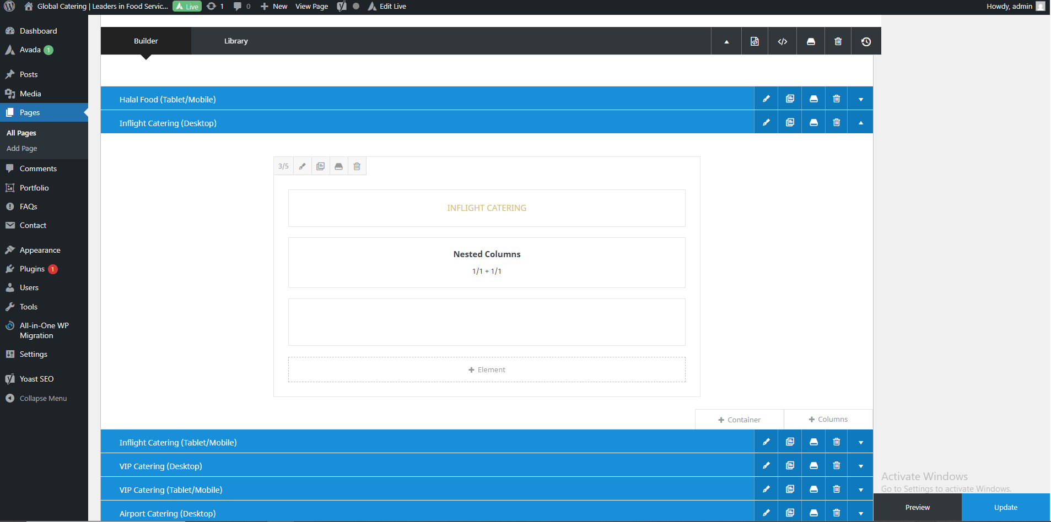Image resolution: width=1051 pixels, height=522 pixels.
Task: Save VIP Catering (Desktop) container to library
Action: (x=813, y=466)
